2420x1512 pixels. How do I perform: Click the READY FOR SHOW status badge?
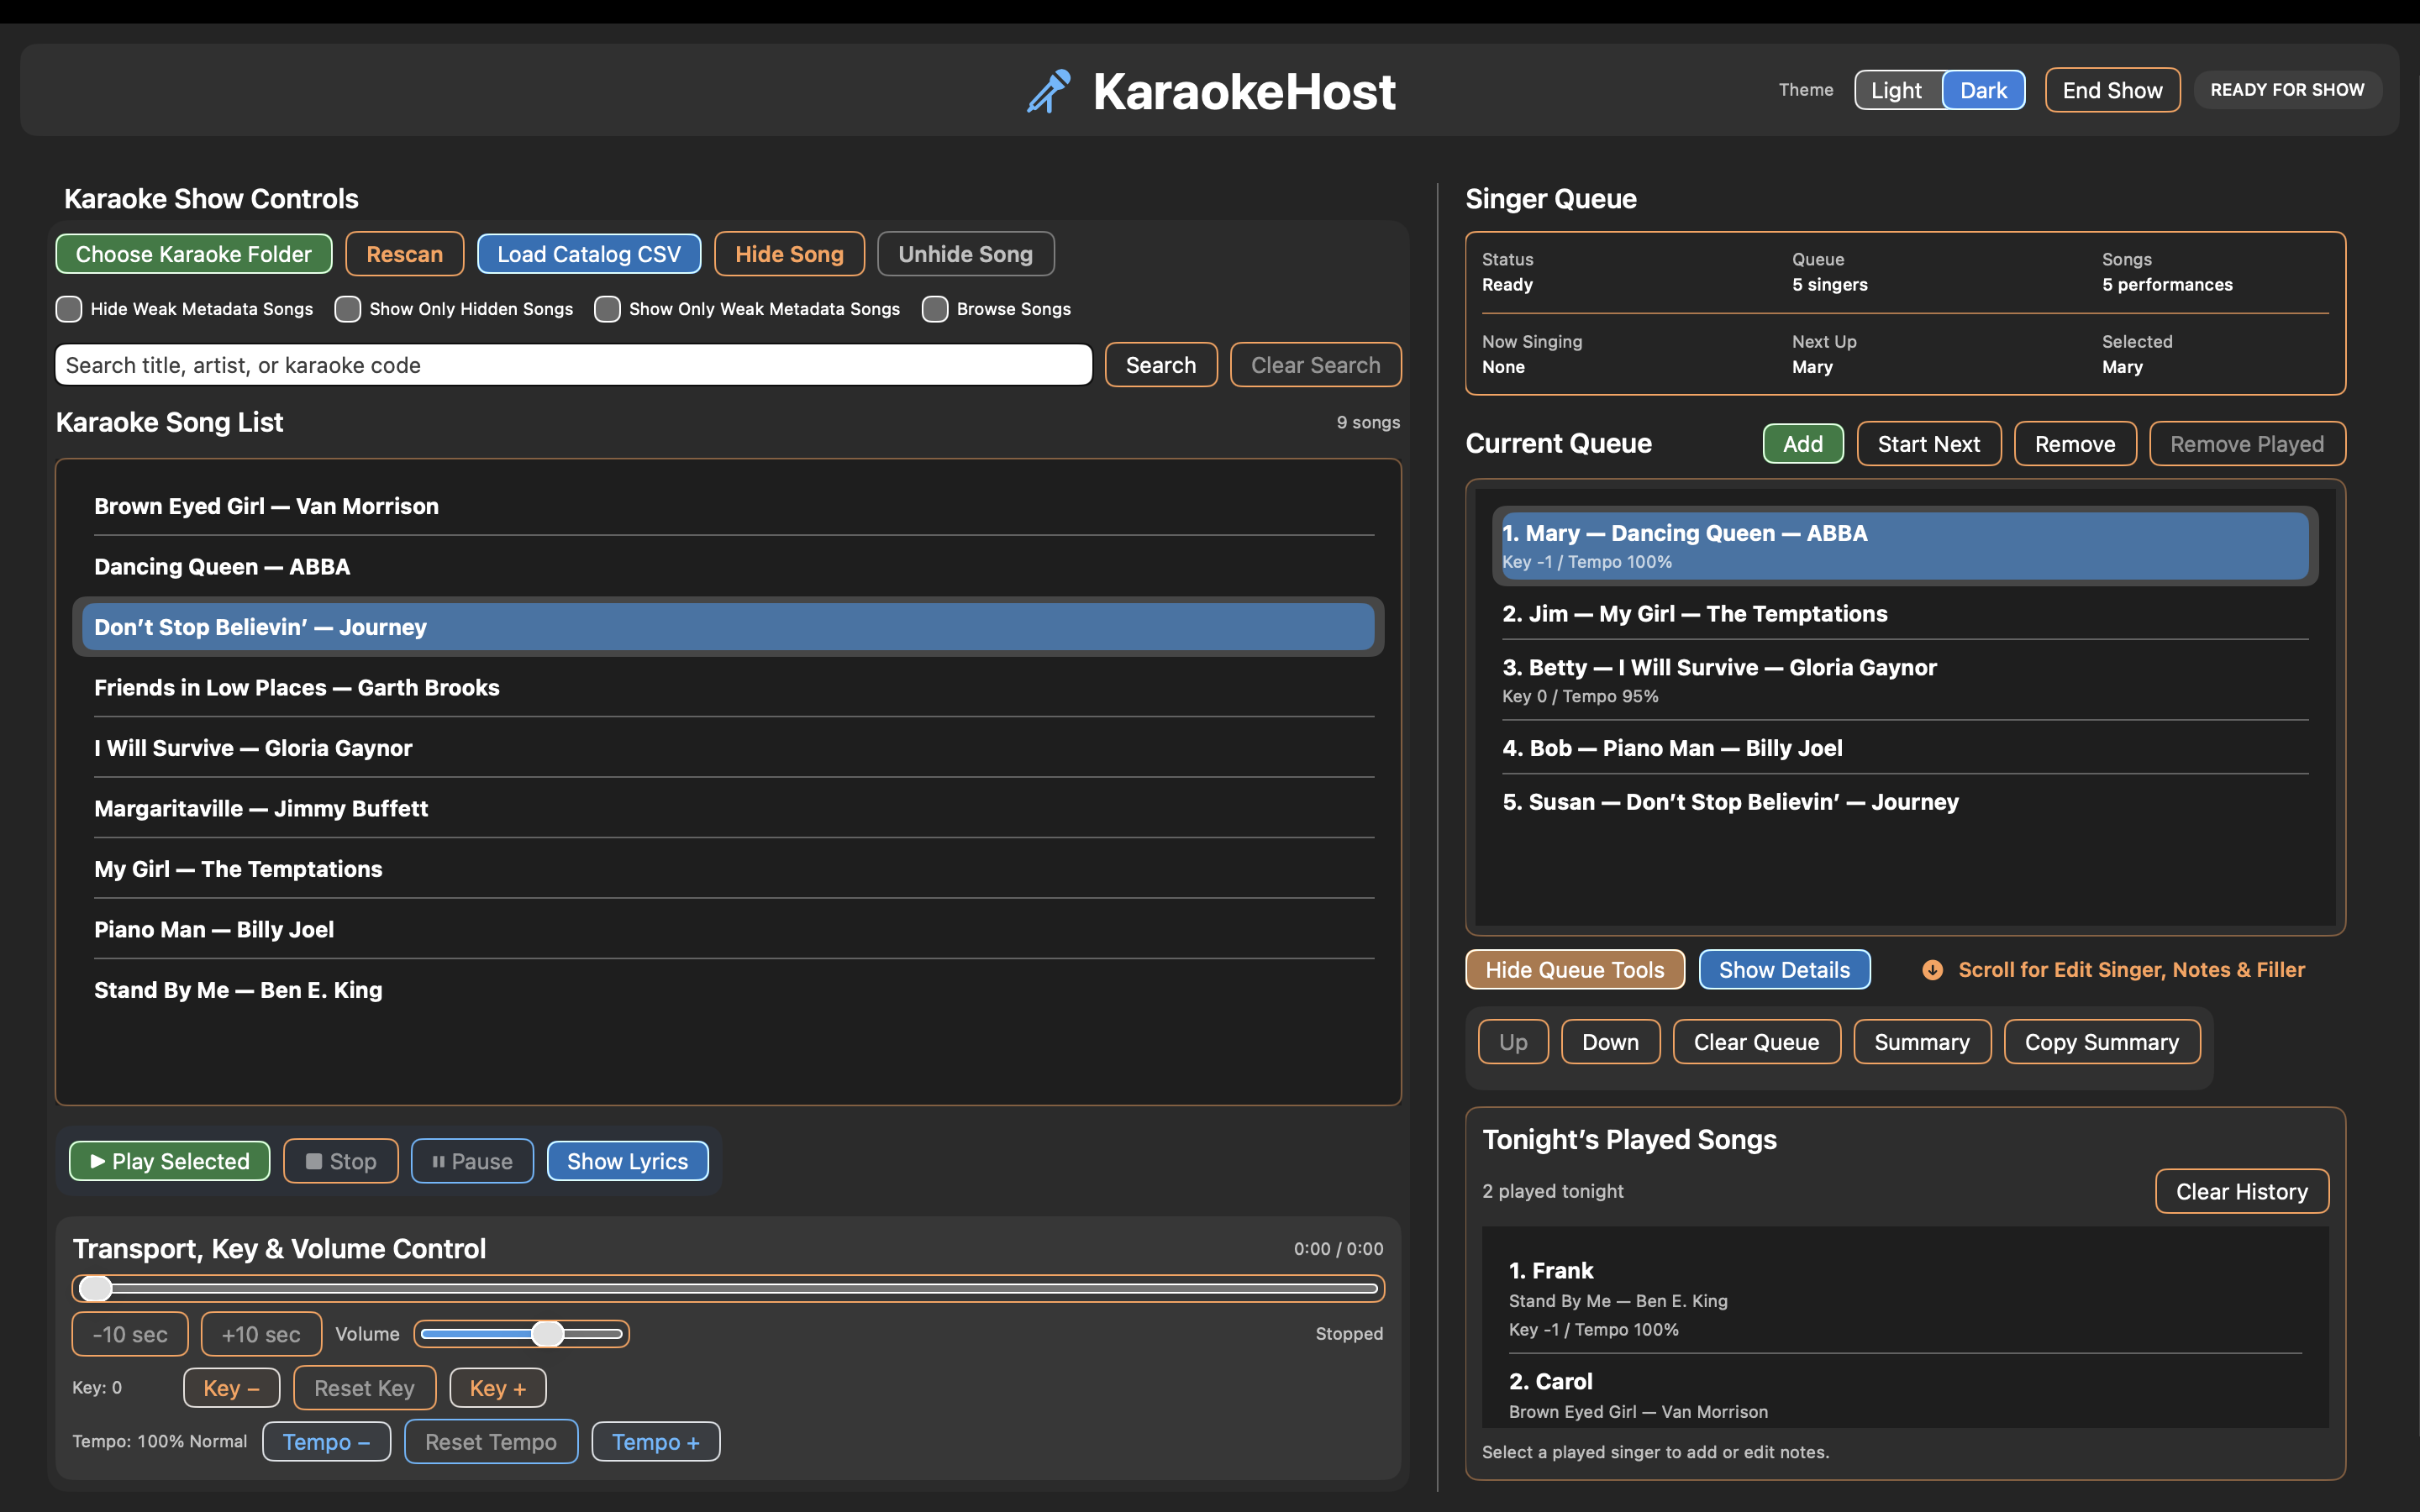click(x=2287, y=90)
